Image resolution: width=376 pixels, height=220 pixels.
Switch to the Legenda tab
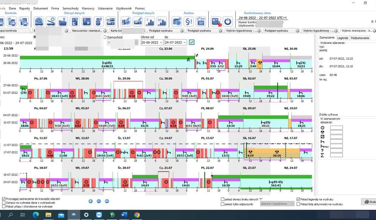(x=342, y=38)
